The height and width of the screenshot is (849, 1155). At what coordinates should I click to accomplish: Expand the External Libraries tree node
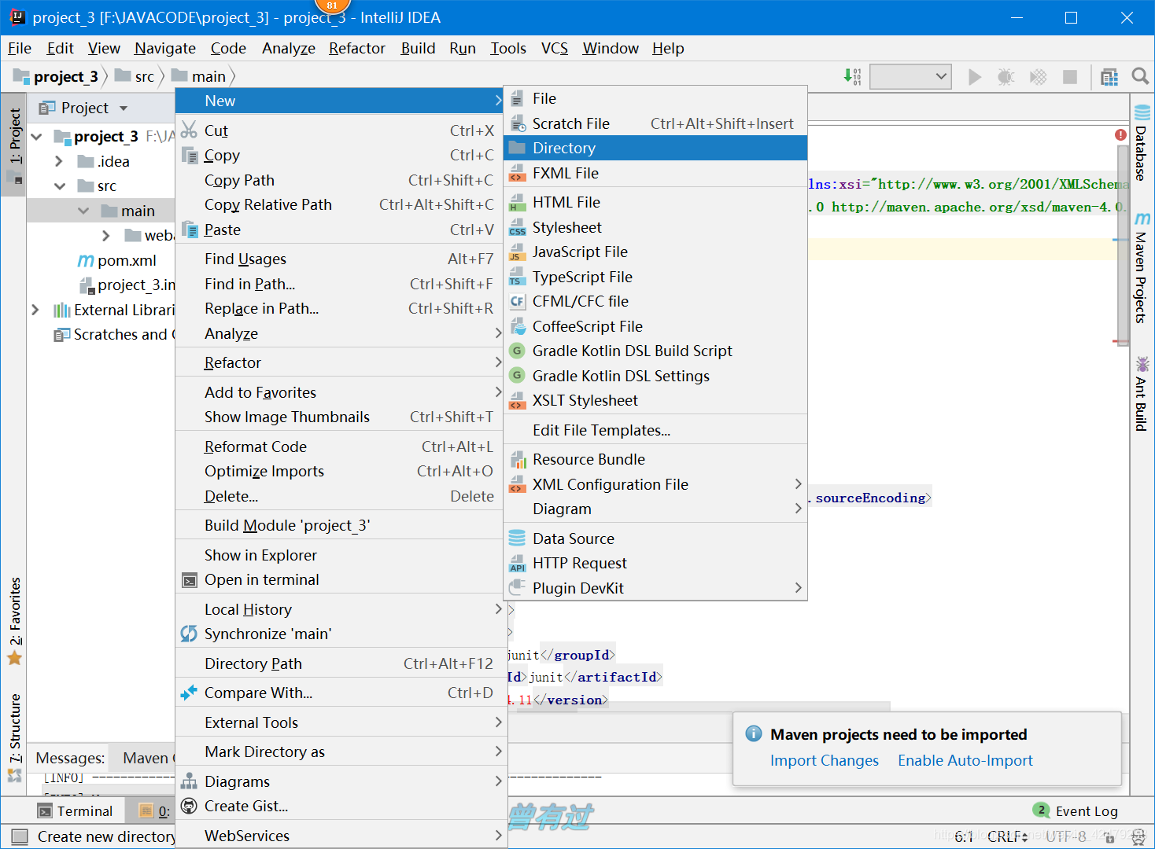click(35, 310)
